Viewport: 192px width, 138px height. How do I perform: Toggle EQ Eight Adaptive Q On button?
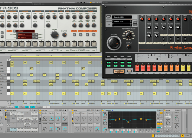click(159, 124)
